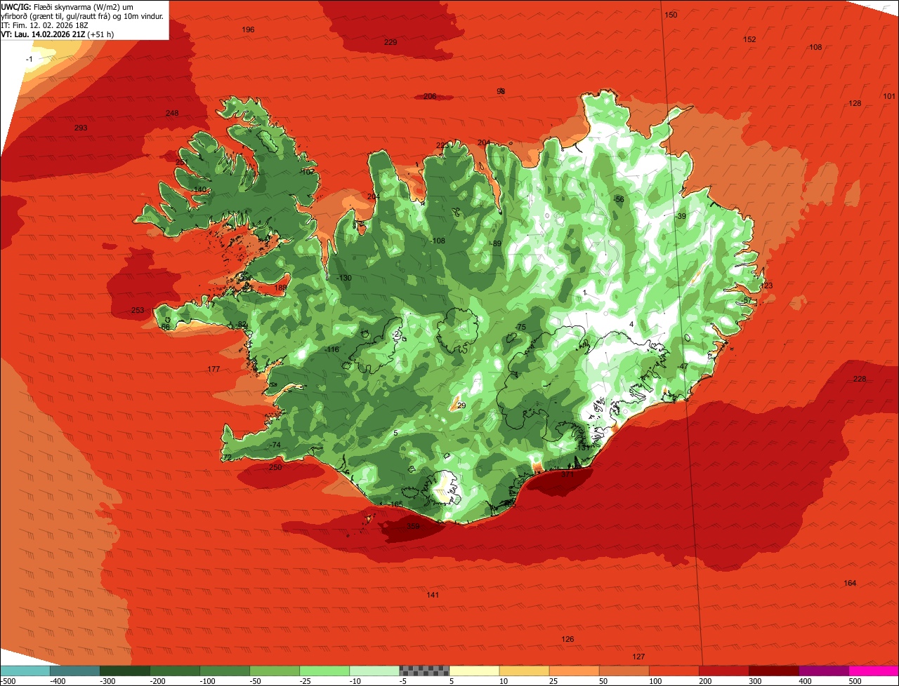Click the 'IT: Fim. 12. 02. 2026 18Z' line
The width and height of the screenshot is (899, 686).
[x=44, y=25]
